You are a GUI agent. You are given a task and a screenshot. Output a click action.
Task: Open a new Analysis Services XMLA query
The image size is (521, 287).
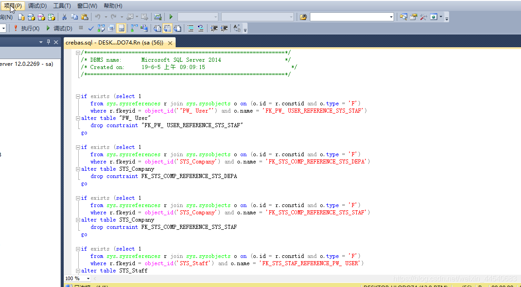coord(51,17)
